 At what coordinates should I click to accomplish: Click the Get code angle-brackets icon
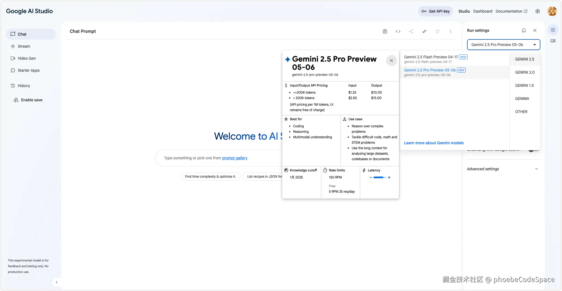398,31
